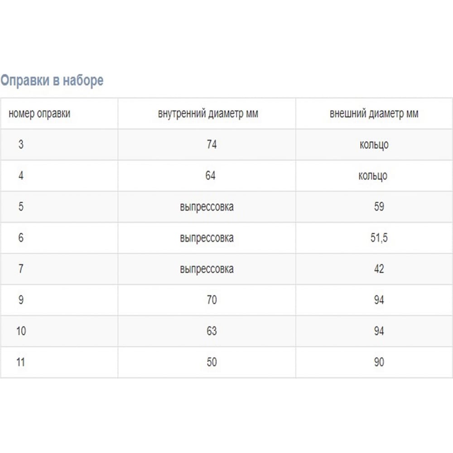Click inner diameter value 74

coord(212,144)
